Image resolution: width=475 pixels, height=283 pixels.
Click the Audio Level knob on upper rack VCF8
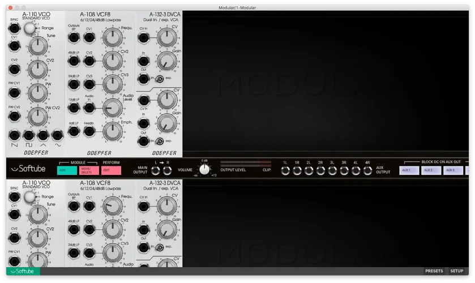click(x=113, y=108)
